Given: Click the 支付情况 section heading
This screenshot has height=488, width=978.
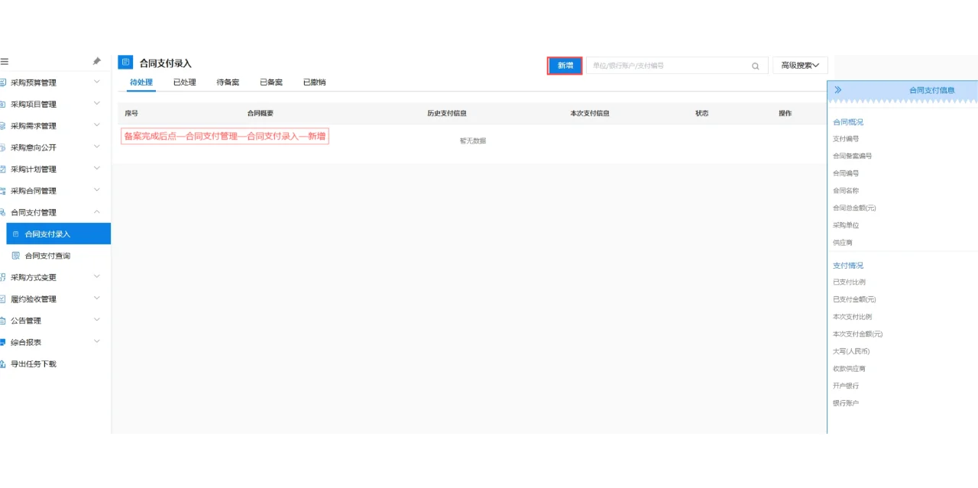Looking at the screenshot, I should (x=848, y=266).
